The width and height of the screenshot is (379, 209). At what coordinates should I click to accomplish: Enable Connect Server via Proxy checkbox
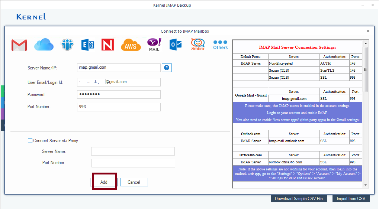click(x=30, y=141)
